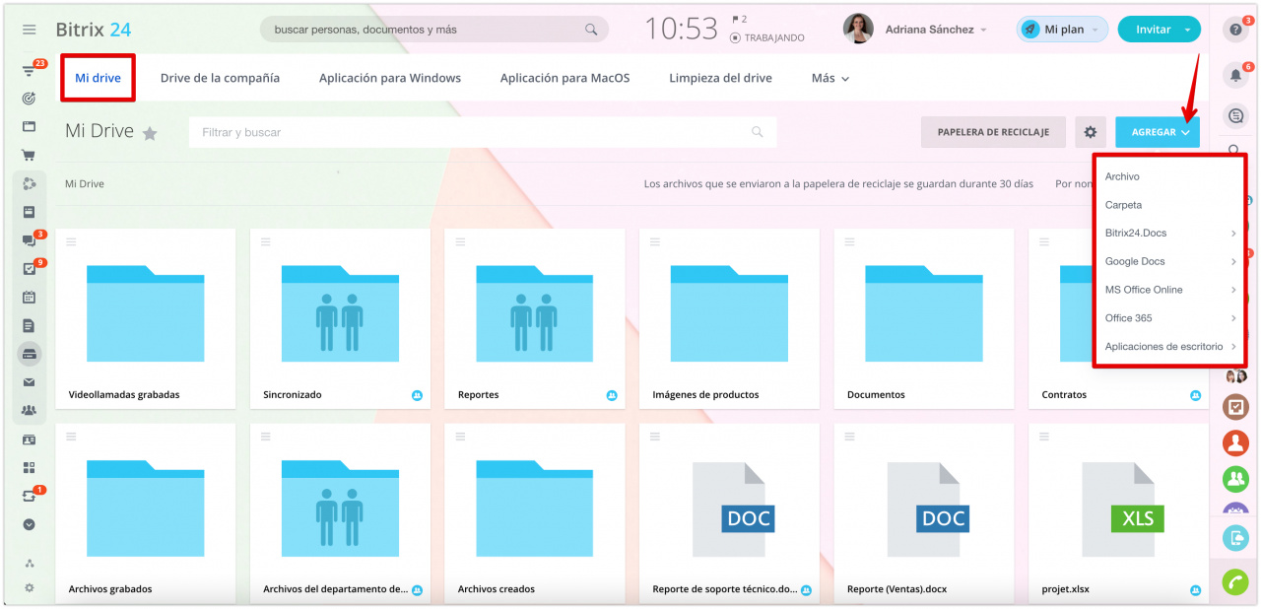1261x609 pixels.
Task: Open the blue mobile device icon in right panel
Action: coord(1235,538)
